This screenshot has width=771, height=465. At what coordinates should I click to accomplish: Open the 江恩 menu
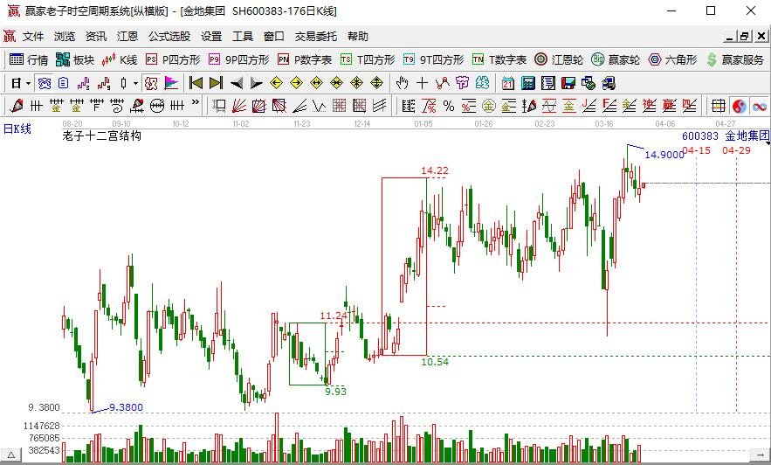point(127,37)
